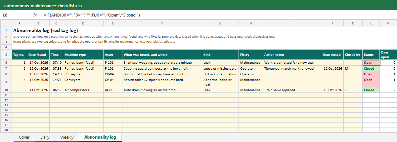Click the fx function icon

(x=35, y=15)
